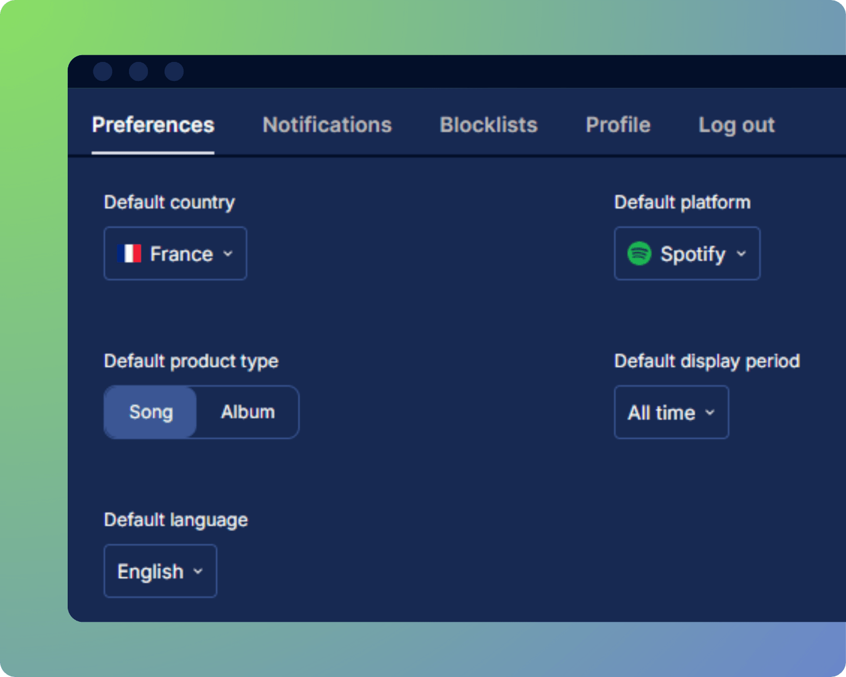Select the Preferences tab
846x677 pixels.
(x=153, y=125)
